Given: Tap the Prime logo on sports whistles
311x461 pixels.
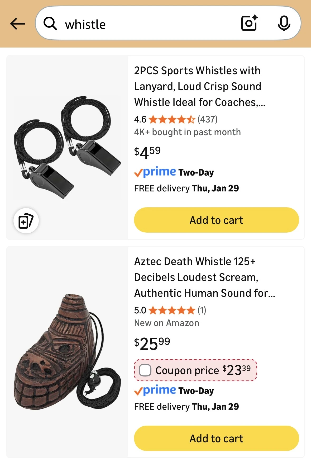Looking at the screenshot, I should pyautogui.click(x=155, y=172).
